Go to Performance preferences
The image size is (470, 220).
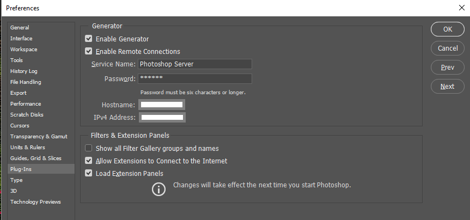pyautogui.click(x=26, y=104)
